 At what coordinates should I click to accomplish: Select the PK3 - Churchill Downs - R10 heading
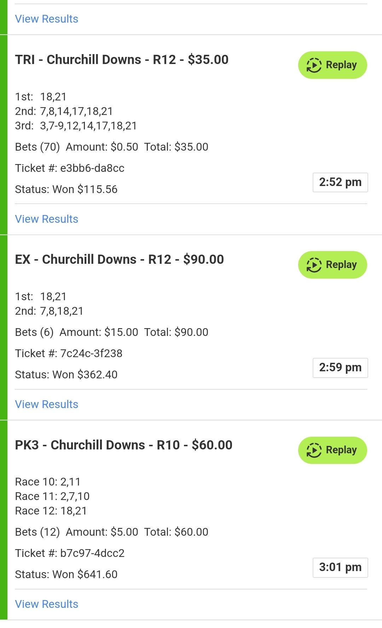tap(123, 445)
